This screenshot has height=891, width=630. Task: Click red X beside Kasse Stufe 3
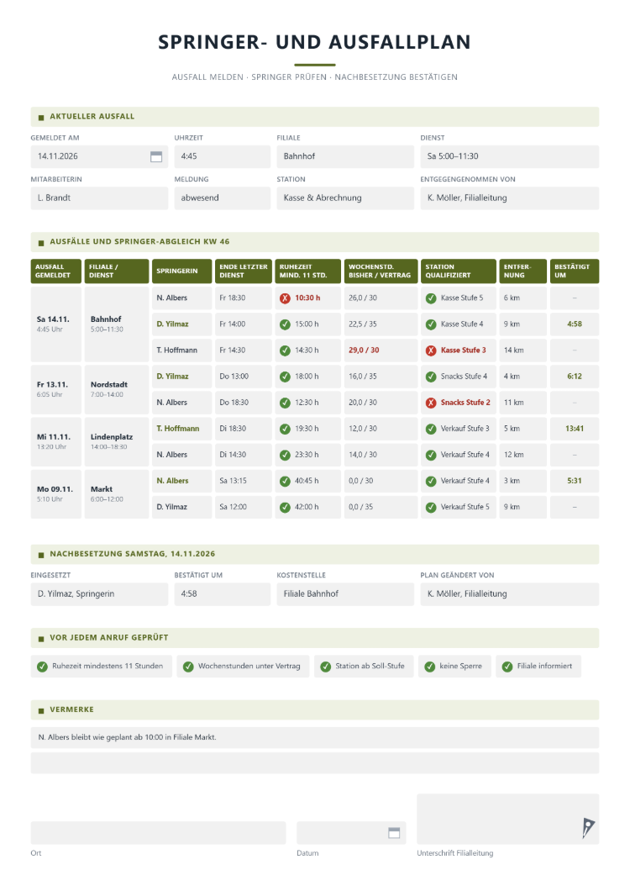pyautogui.click(x=431, y=351)
